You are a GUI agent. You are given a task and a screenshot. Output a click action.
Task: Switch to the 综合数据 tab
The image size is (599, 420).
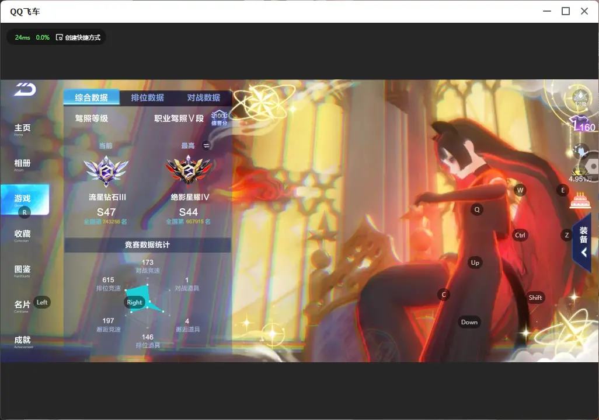(91, 97)
